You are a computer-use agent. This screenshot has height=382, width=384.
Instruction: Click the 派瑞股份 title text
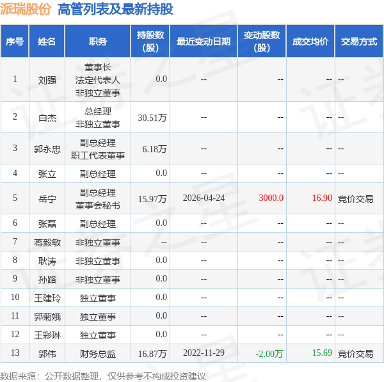click(x=26, y=10)
